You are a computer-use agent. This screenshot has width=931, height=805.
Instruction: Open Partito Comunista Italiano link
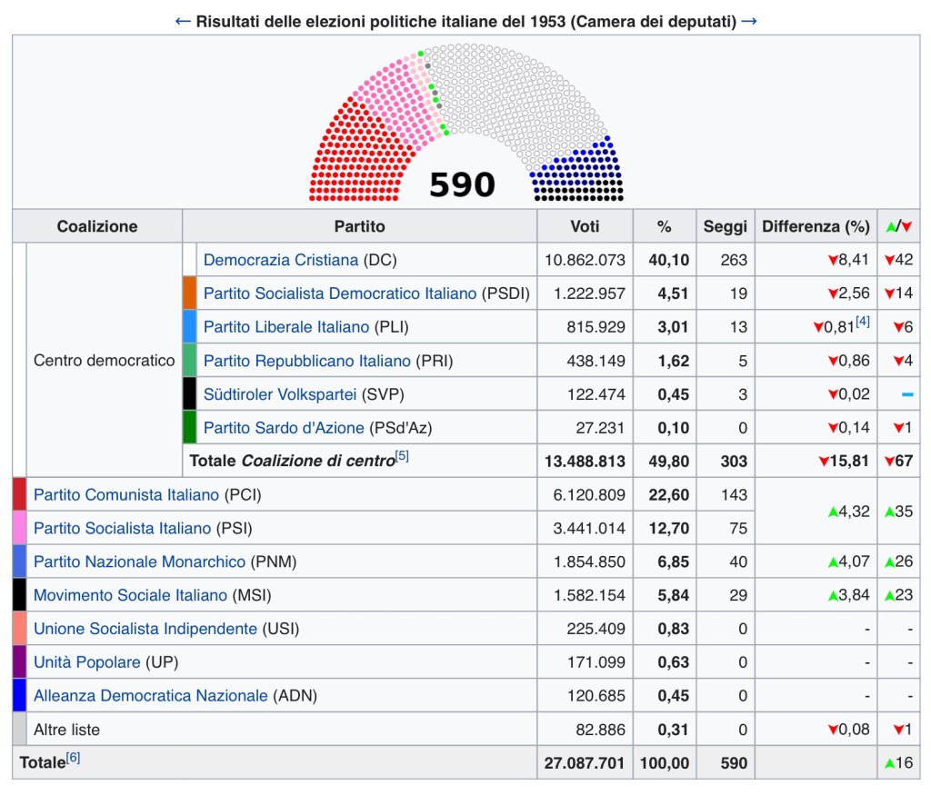126,495
